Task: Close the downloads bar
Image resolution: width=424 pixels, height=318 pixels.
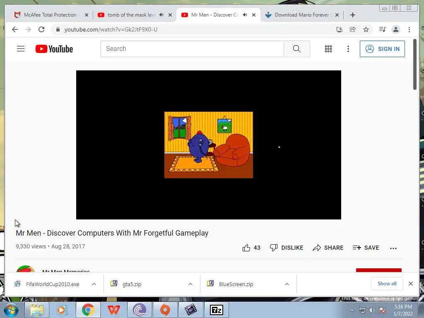Action: click(410, 284)
